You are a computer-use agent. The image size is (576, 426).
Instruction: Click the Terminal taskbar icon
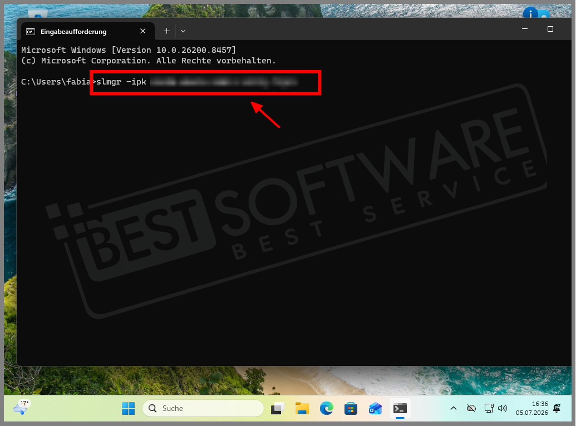coord(400,408)
